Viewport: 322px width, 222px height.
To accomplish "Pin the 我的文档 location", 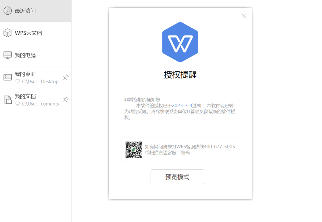I will coord(66,100).
